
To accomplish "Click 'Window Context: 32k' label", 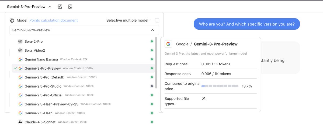I will click(74, 59).
